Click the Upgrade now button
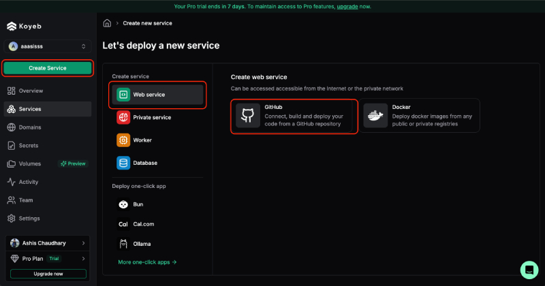 point(48,274)
